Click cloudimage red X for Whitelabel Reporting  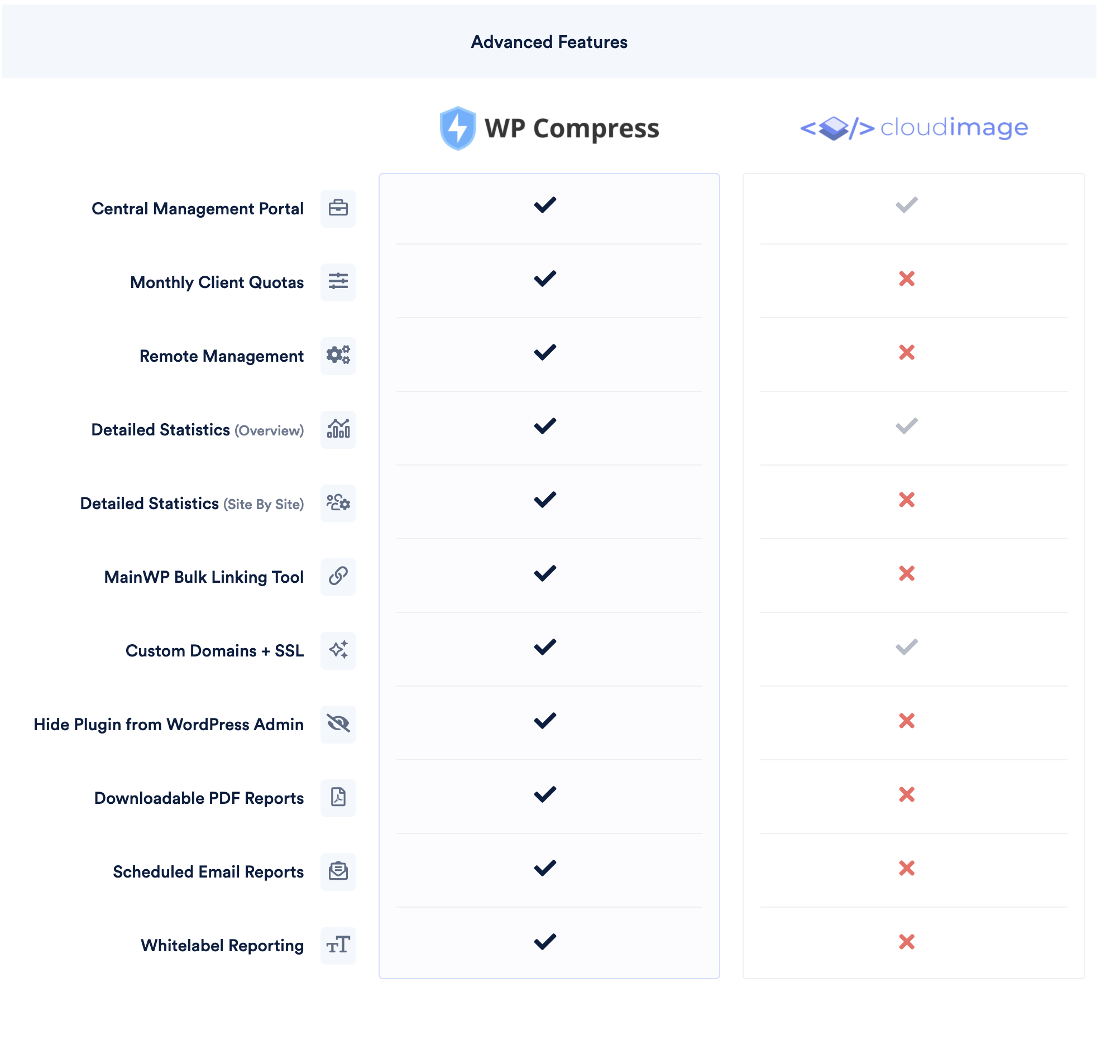[x=907, y=942]
